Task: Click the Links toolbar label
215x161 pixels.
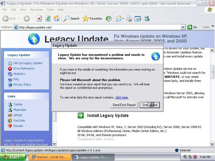Action: (206, 27)
